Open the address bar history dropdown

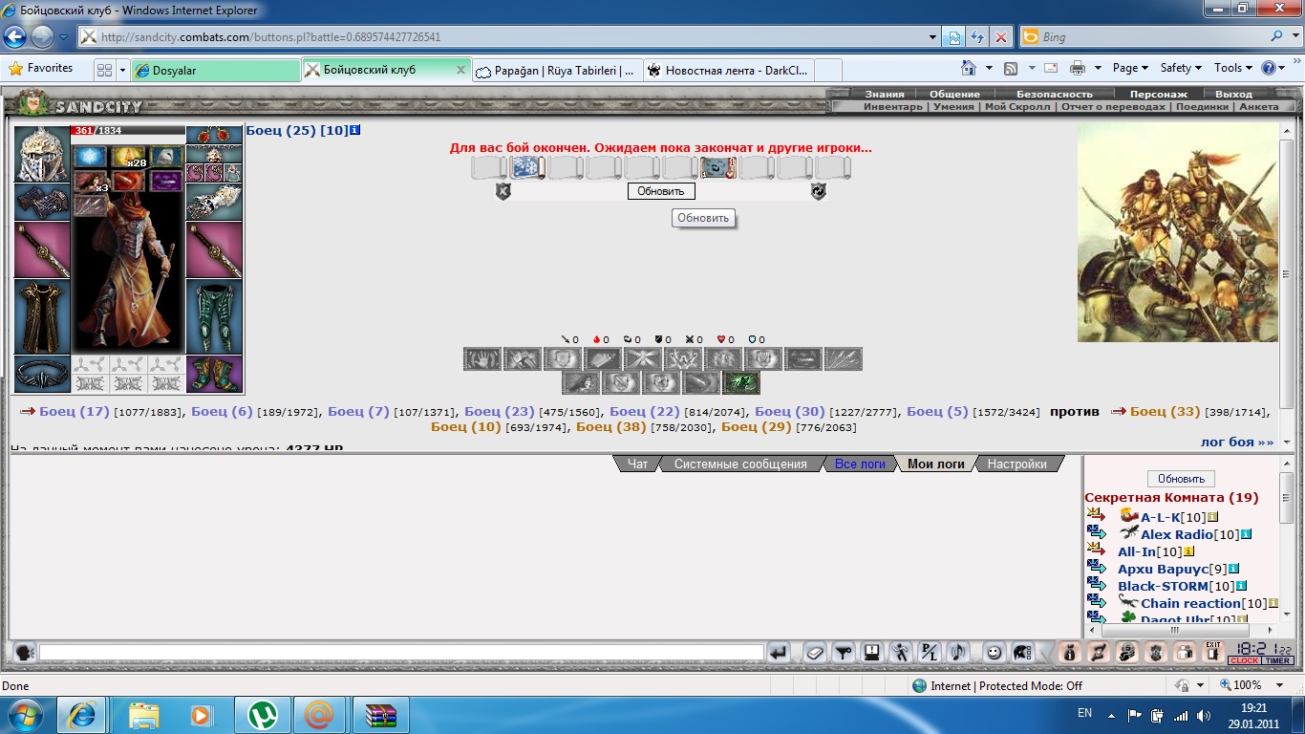click(933, 37)
